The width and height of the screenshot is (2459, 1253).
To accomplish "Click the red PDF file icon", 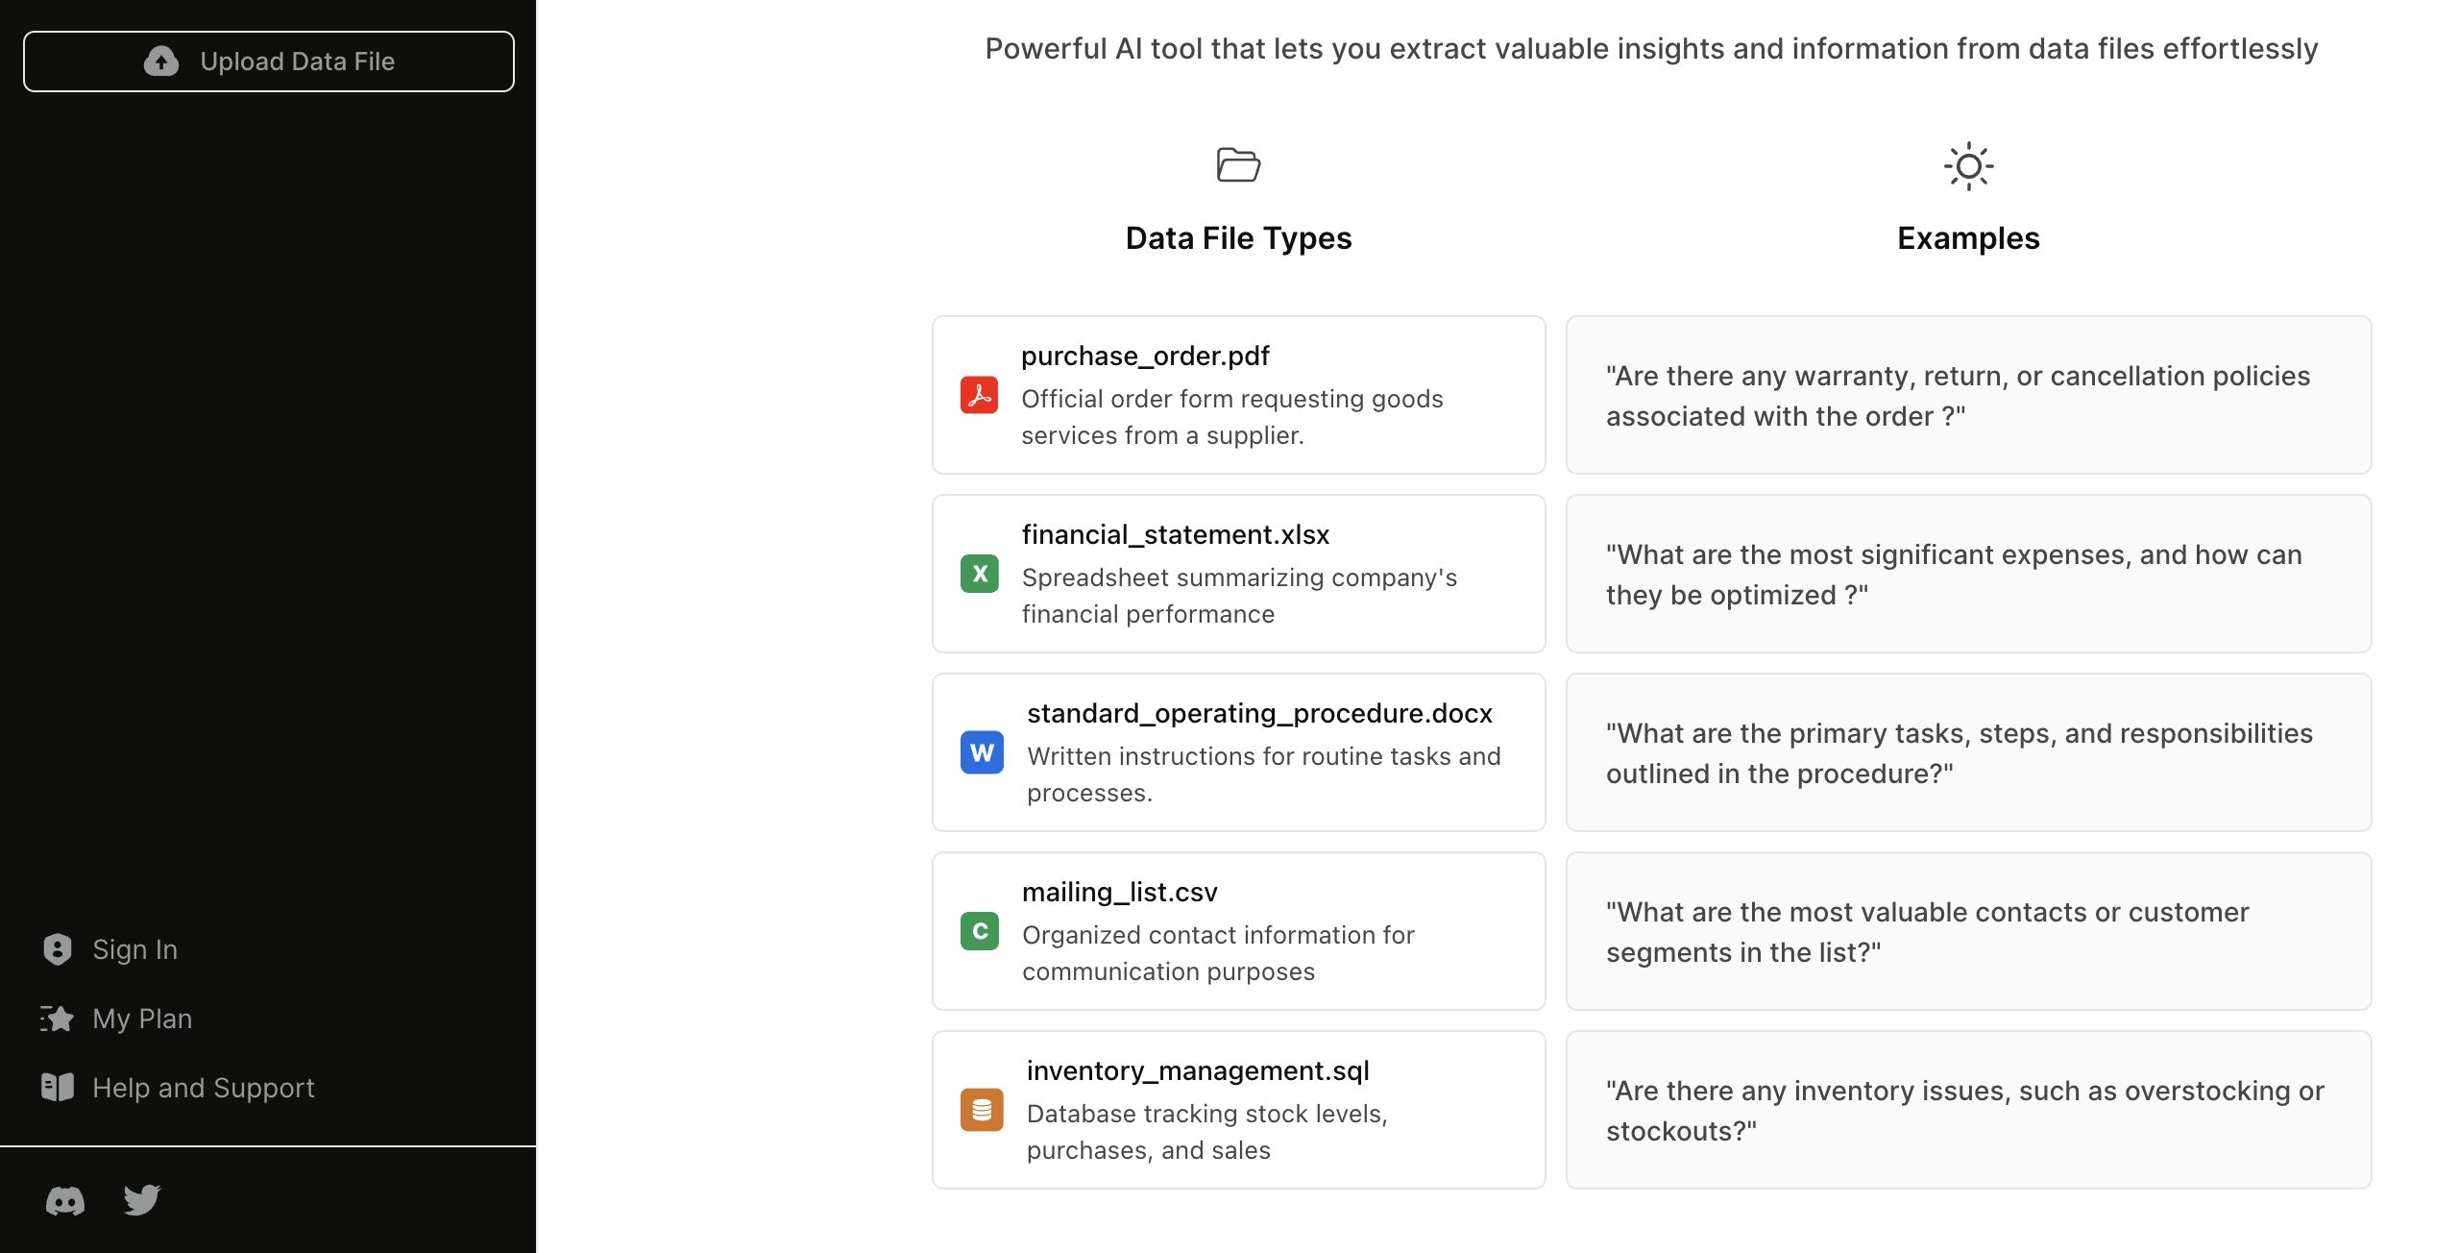I will pos(979,395).
